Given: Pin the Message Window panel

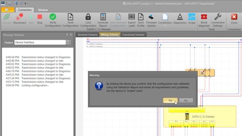Looking at the screenshot, I should click(67, 35).
